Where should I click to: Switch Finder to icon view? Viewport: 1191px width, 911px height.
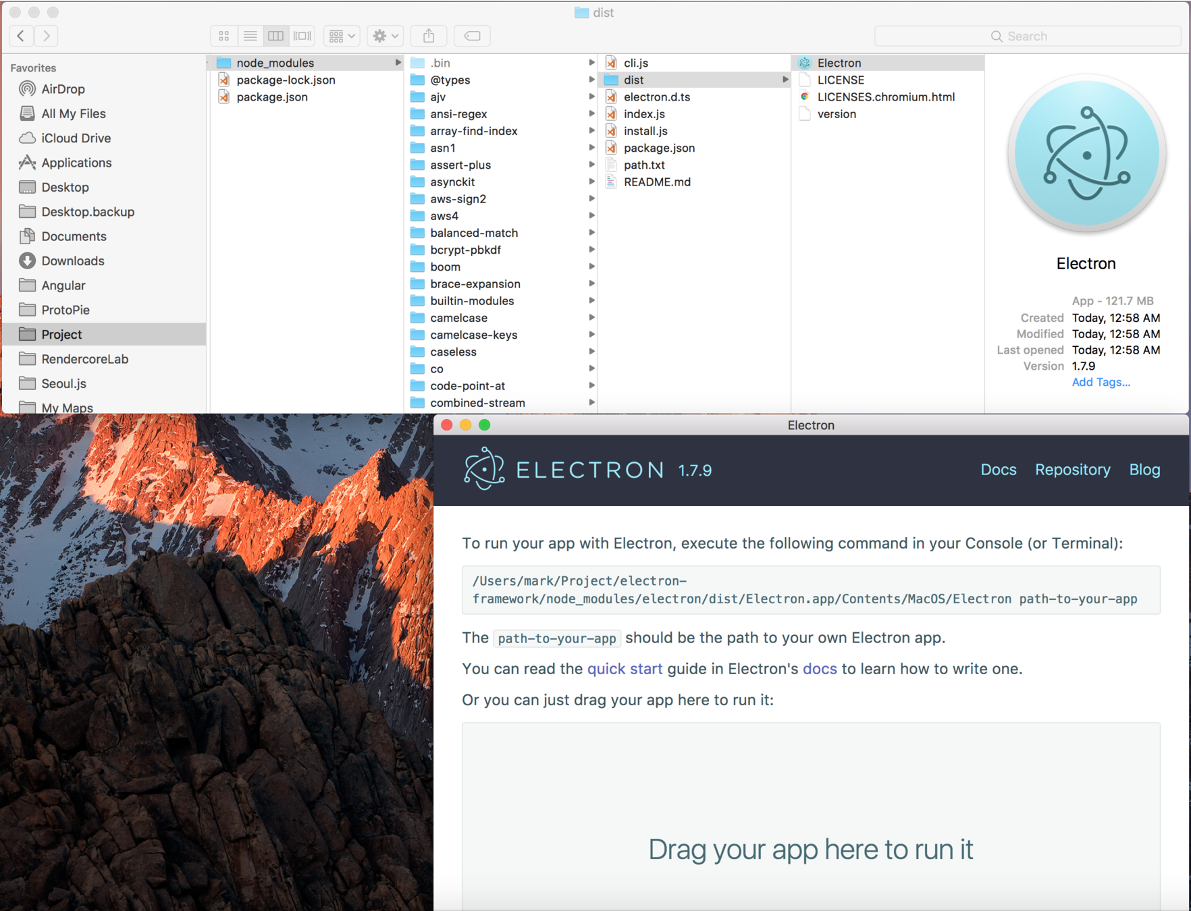coord(224,36)
